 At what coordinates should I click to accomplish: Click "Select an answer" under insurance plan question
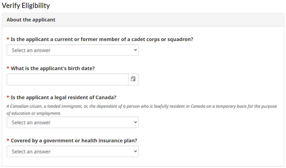tap(31, 151)
